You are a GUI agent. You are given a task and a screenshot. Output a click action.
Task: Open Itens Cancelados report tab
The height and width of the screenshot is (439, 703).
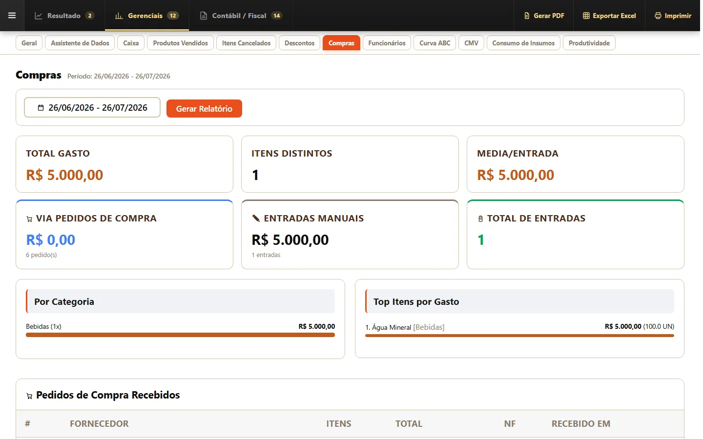pyautogui.click(x=246, y=43)
